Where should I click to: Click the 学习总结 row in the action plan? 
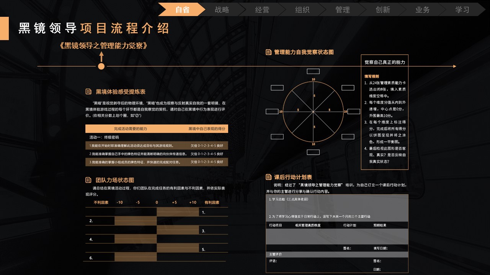point(337,199)
